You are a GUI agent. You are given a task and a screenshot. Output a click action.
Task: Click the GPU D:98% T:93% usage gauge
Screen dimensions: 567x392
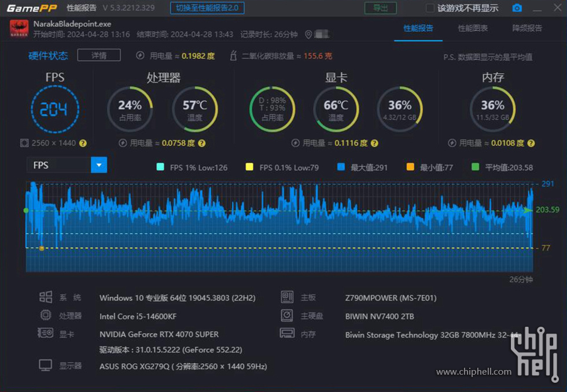(x=273, y=109)
